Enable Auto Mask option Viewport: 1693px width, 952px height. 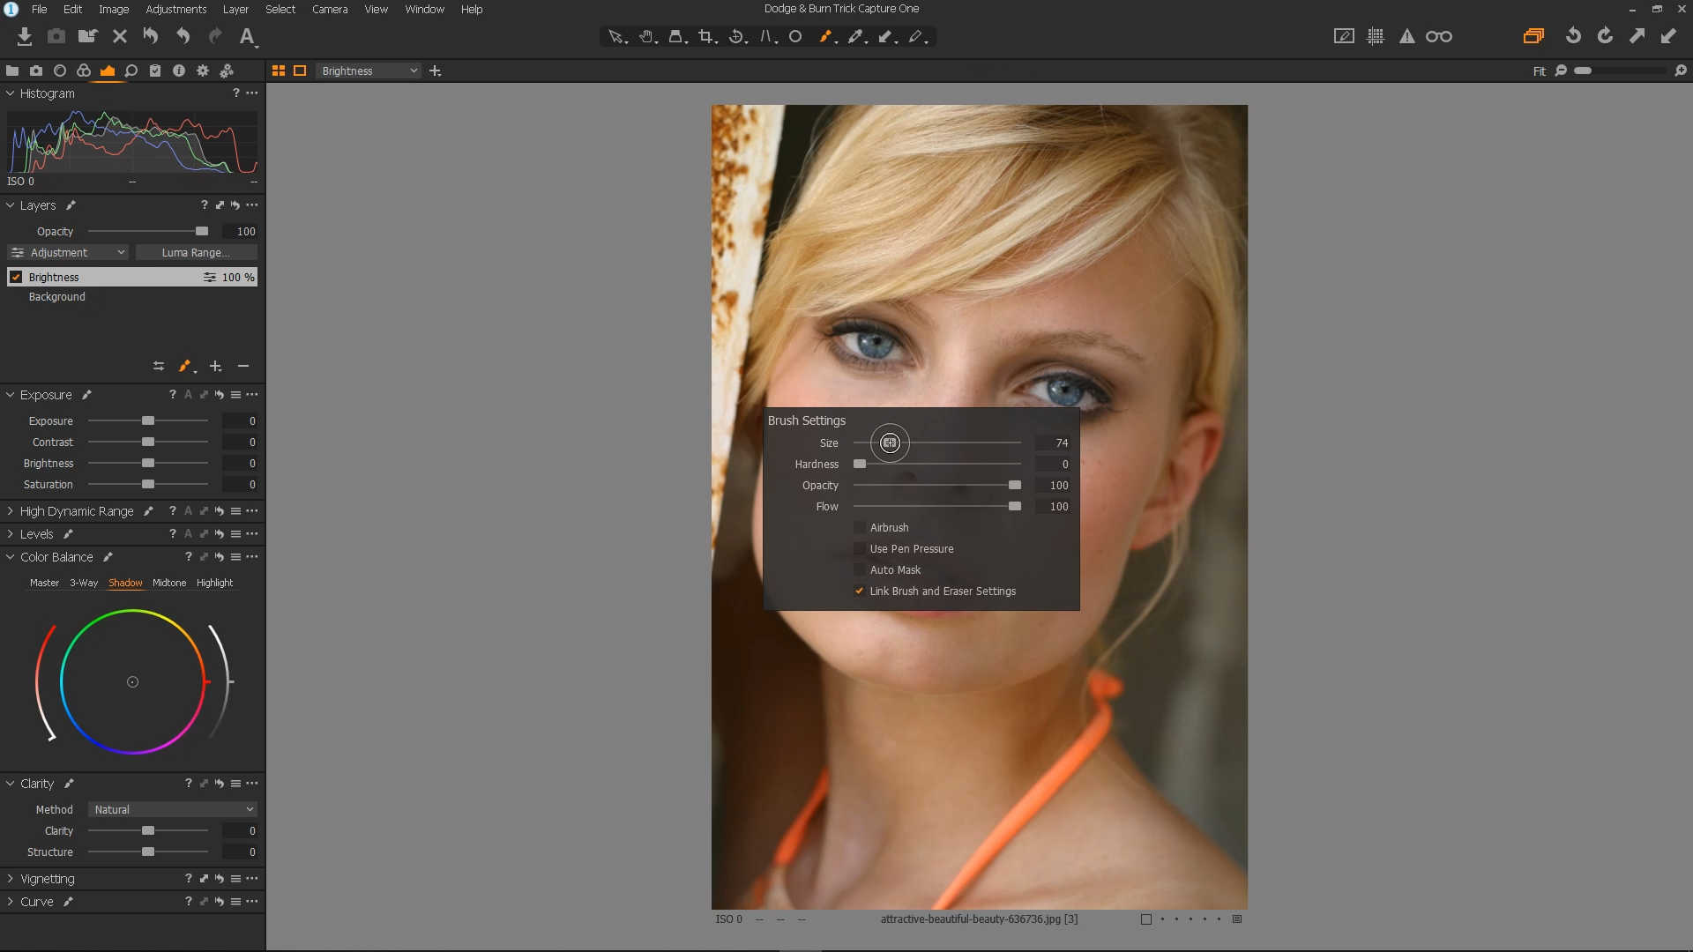[x=860, y=569]
